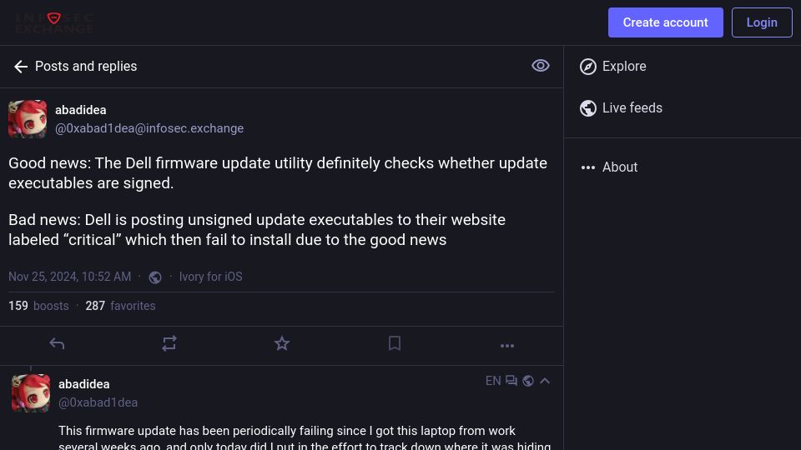Screen dimensions: 801x450
Task: Reply to the Dell firmware post
Action: point(57,344)
